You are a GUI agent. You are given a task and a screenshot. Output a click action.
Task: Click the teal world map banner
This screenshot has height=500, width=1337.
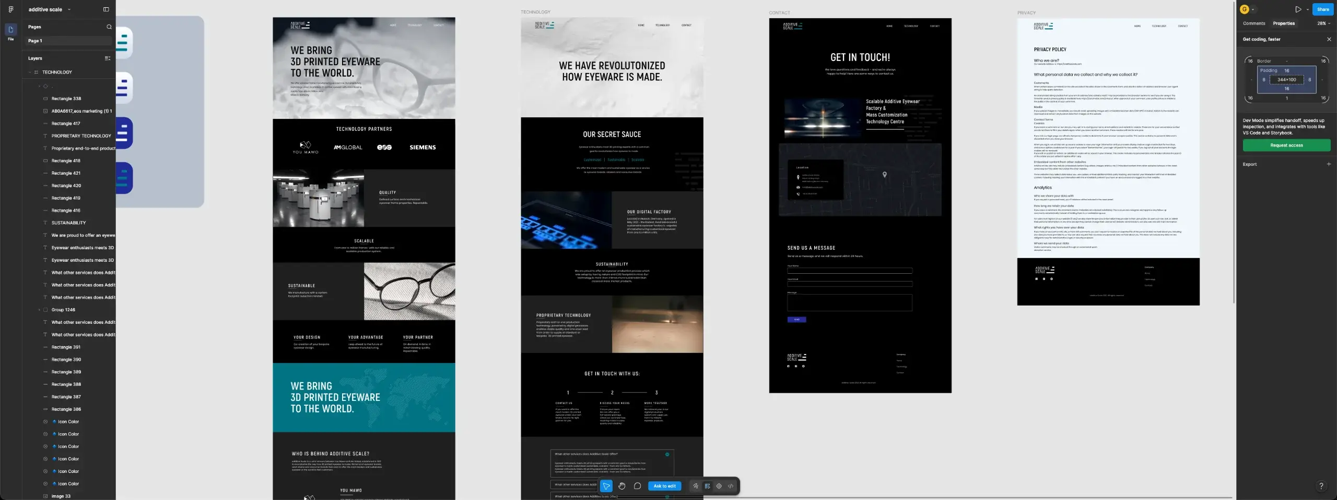pos(364,397)
